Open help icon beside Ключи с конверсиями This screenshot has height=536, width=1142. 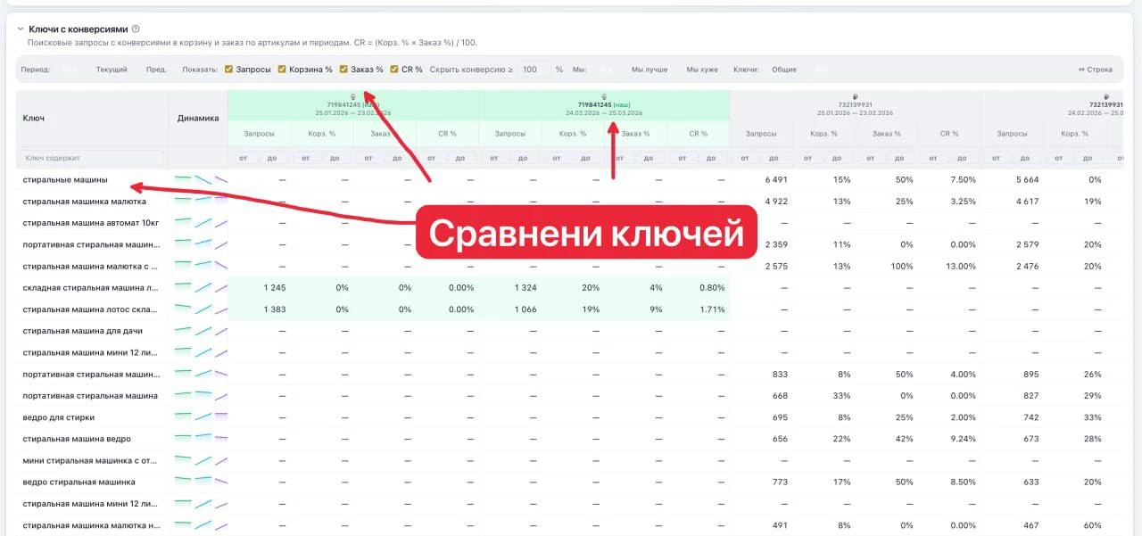(136, 29)
